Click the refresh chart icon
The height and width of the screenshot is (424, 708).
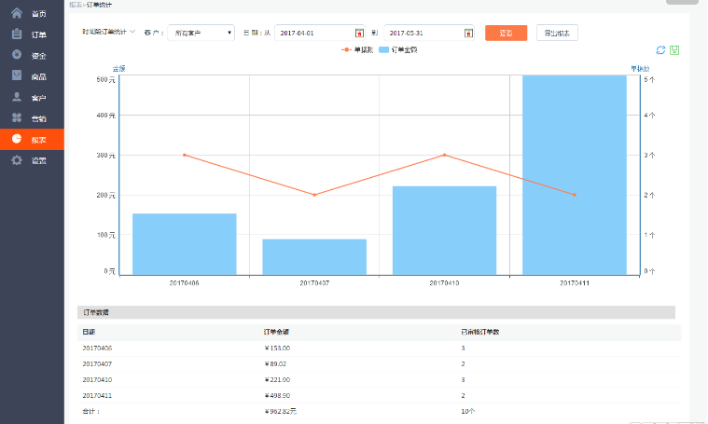tap(661, 49)
